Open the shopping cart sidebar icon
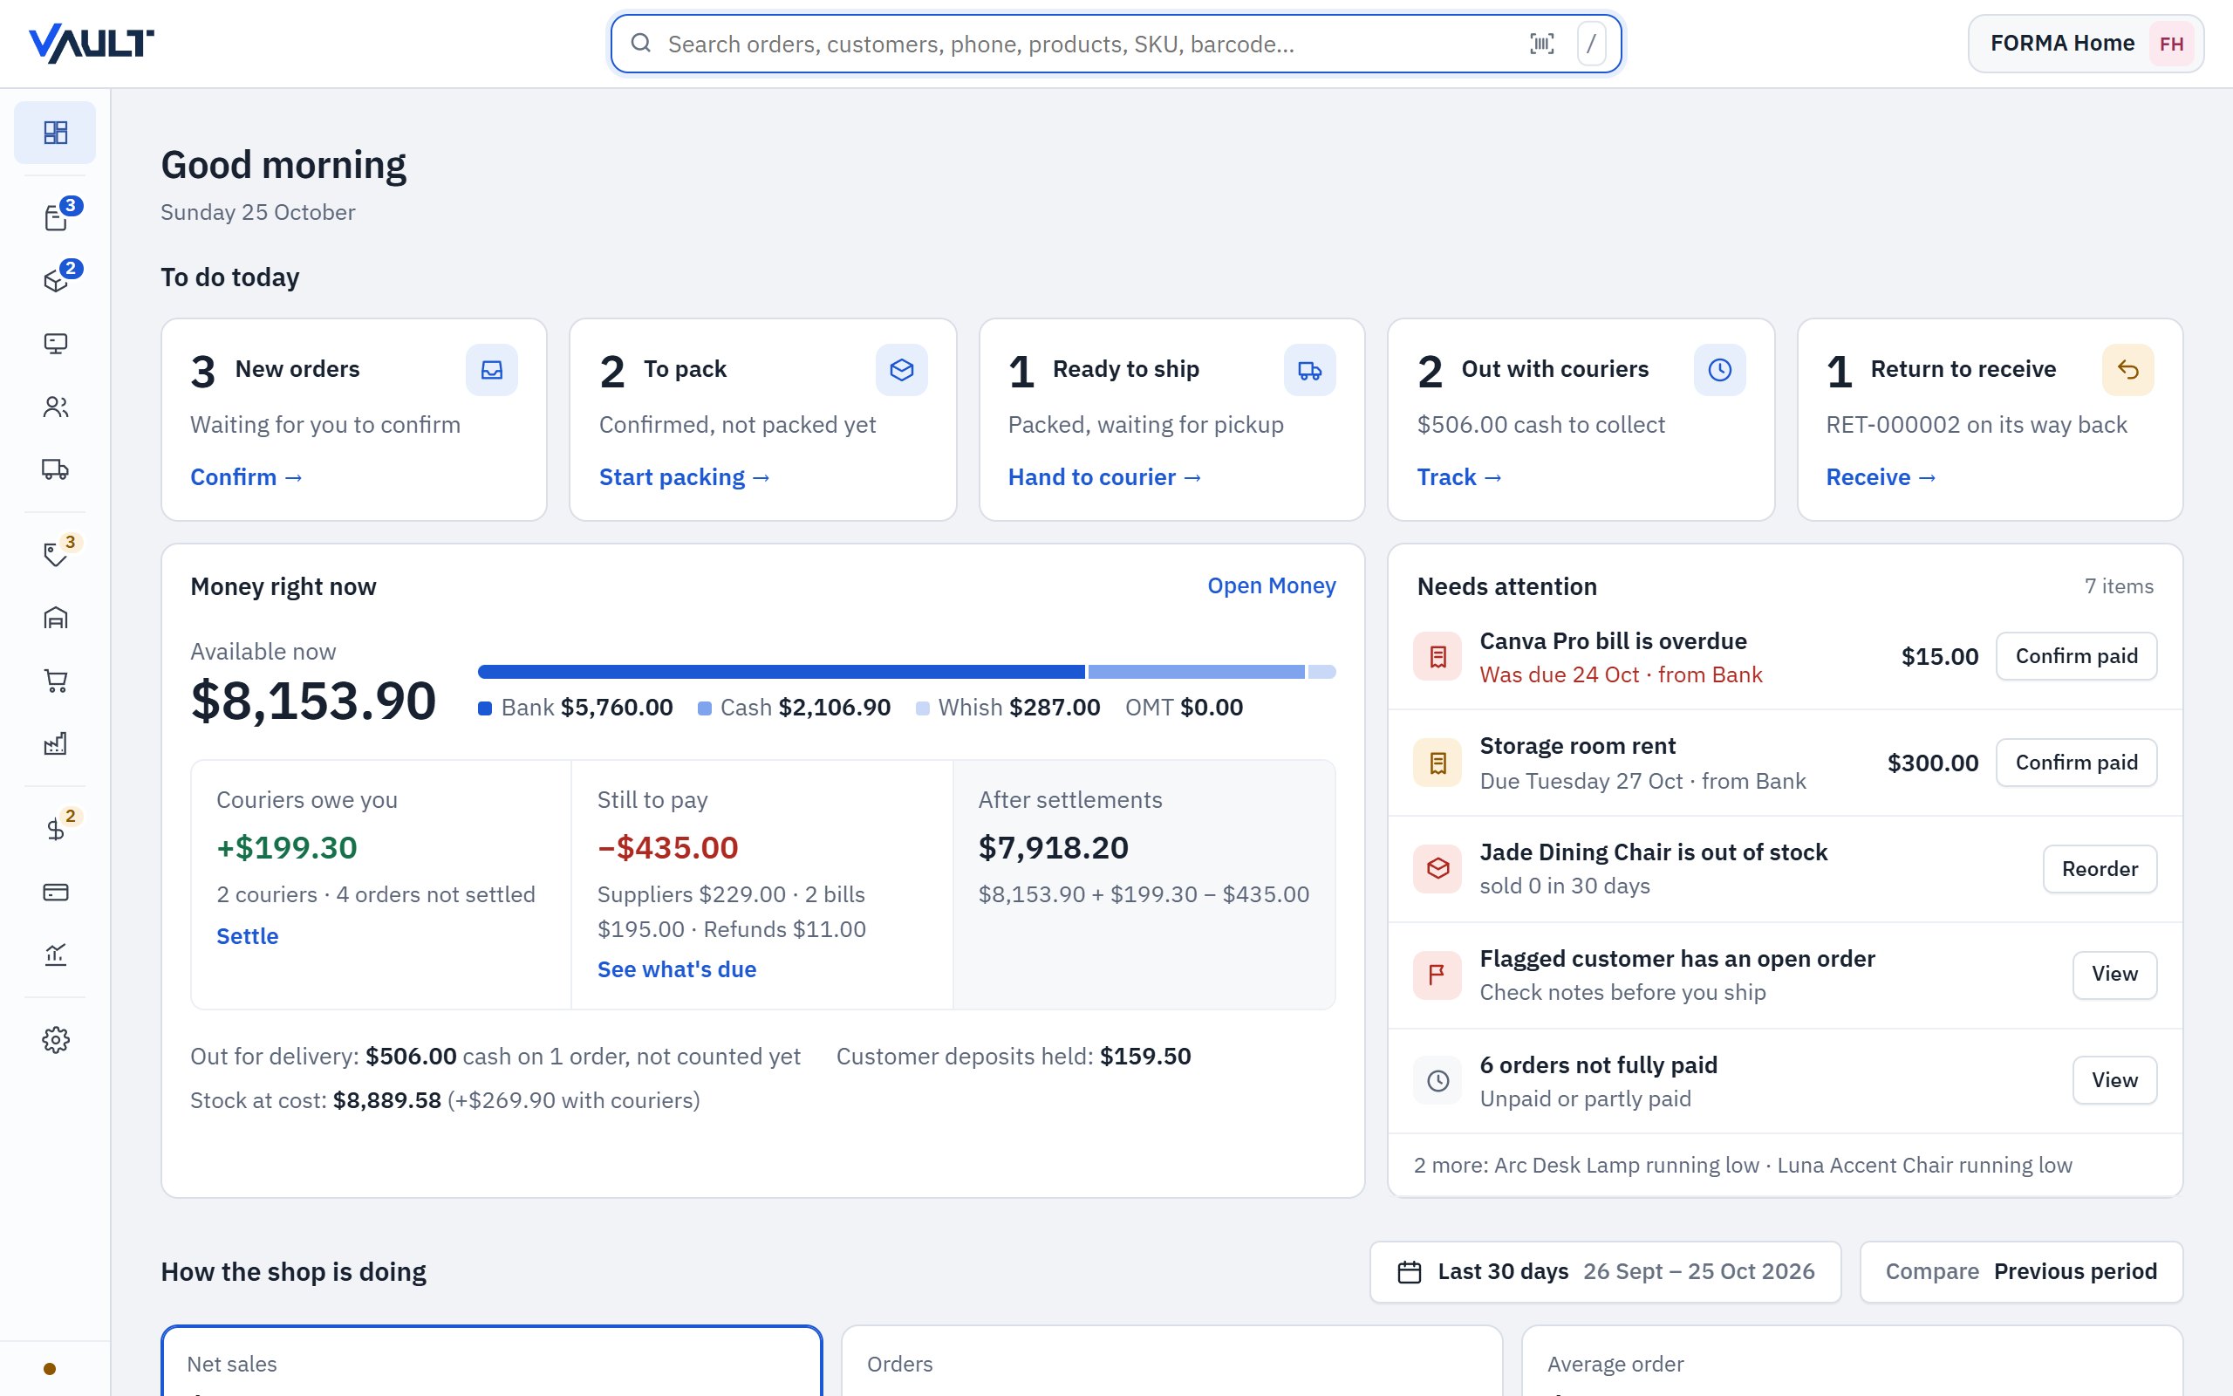Screen dimensions: 2233x1396 point(55,681)
